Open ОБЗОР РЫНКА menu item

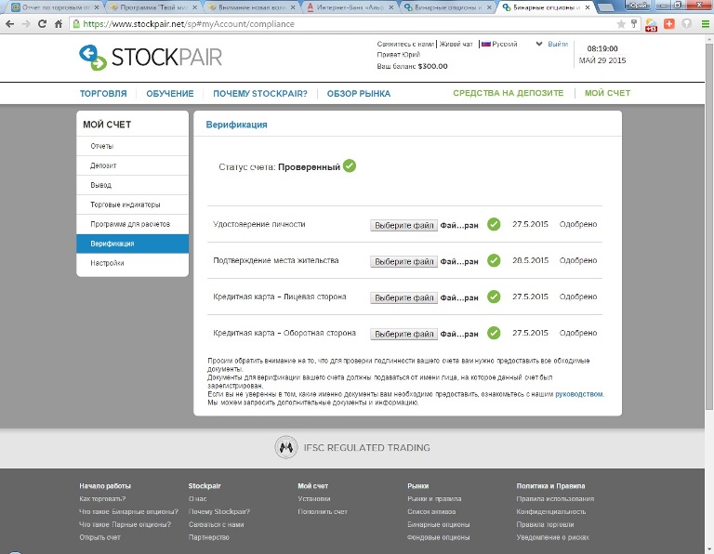[x=359, y=94]
